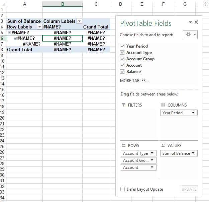This screenshot has height=202, width=209.
Task: Toggle the Account Group field checkbox
Action: (122, 59)
